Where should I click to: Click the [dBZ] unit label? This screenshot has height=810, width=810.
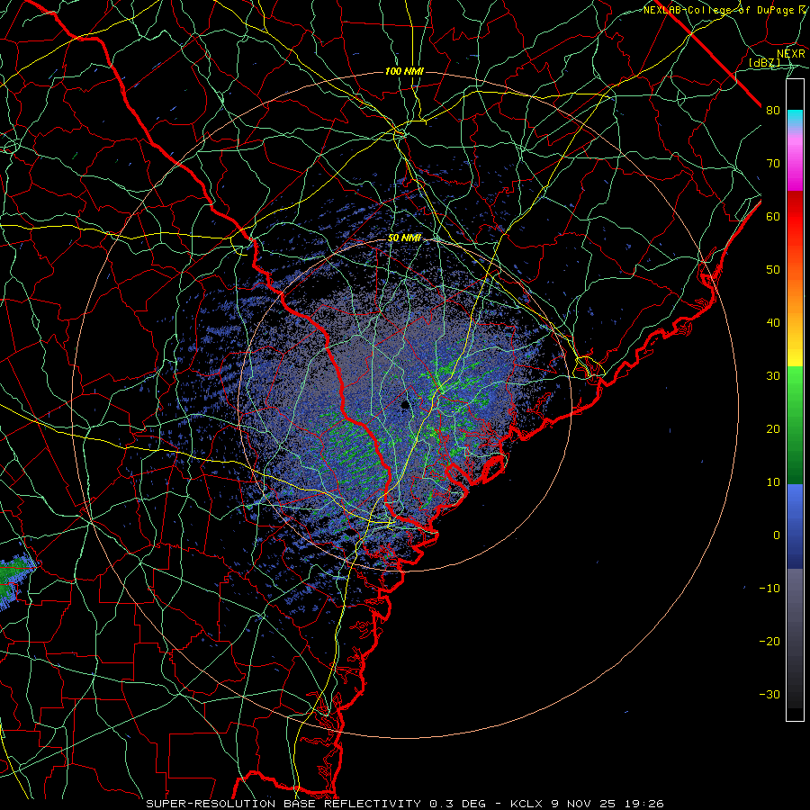point(764,62)
